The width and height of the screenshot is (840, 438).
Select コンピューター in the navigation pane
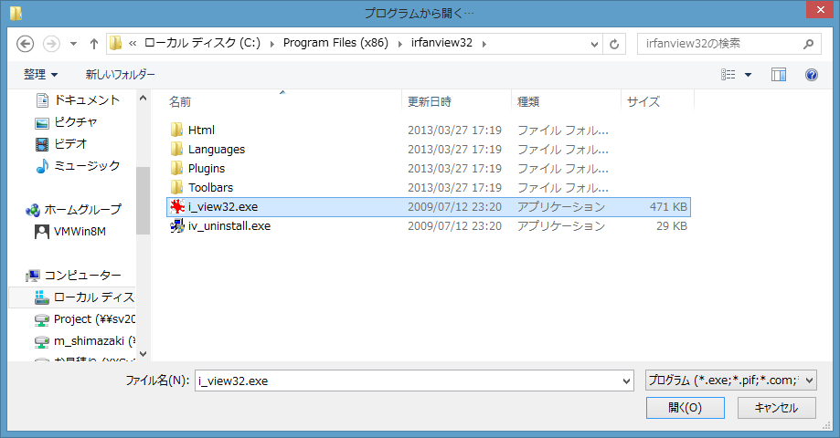tap(73, 276)
